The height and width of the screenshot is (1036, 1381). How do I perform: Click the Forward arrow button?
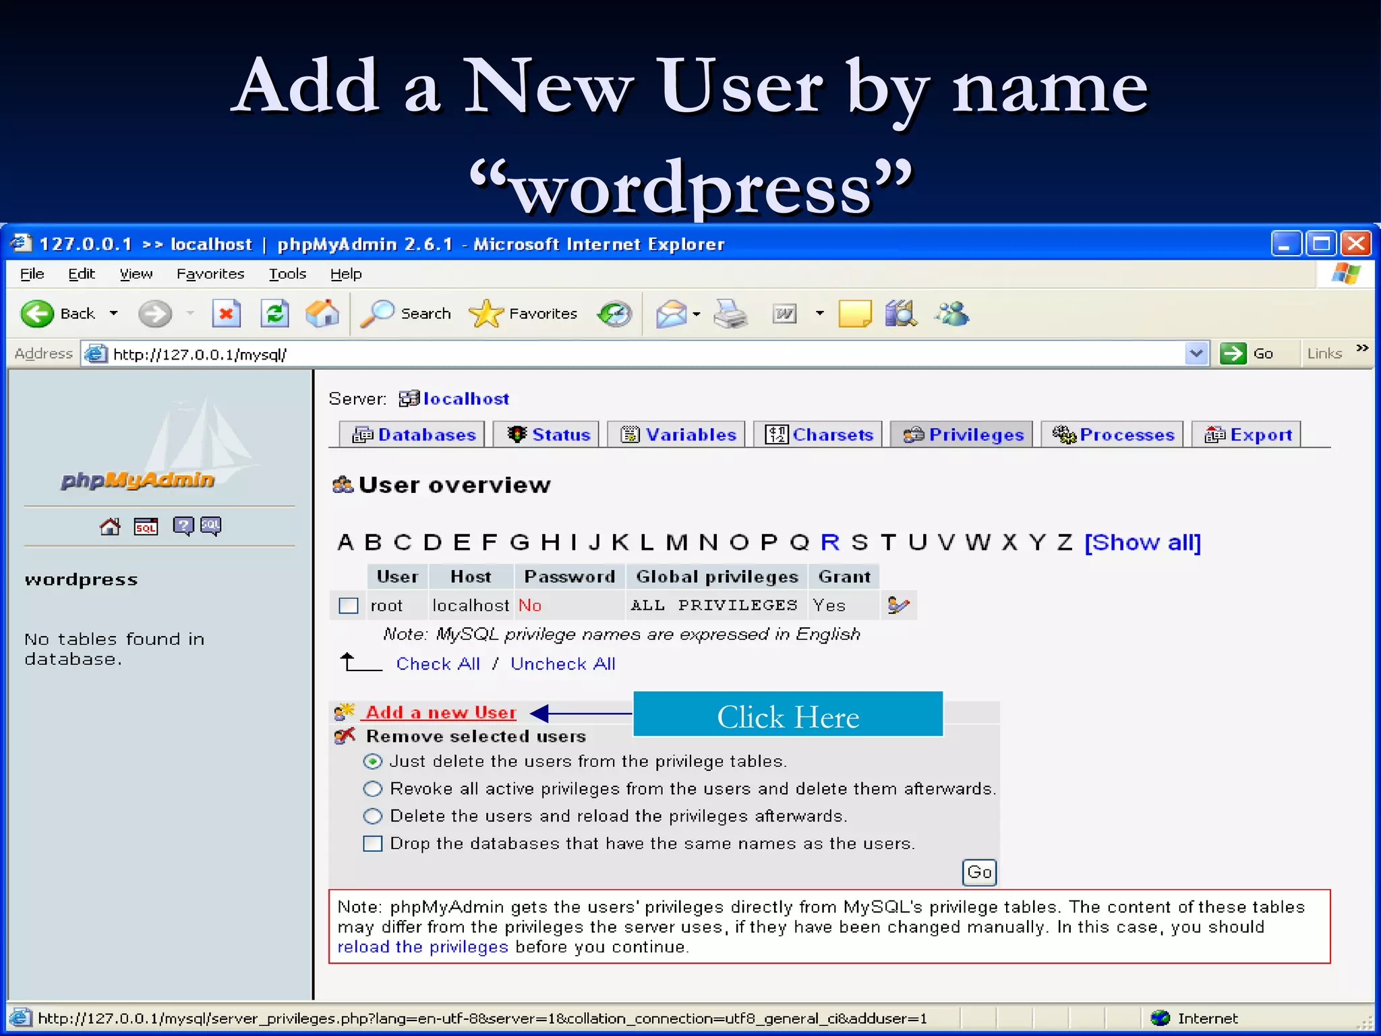tap(155, 314)
